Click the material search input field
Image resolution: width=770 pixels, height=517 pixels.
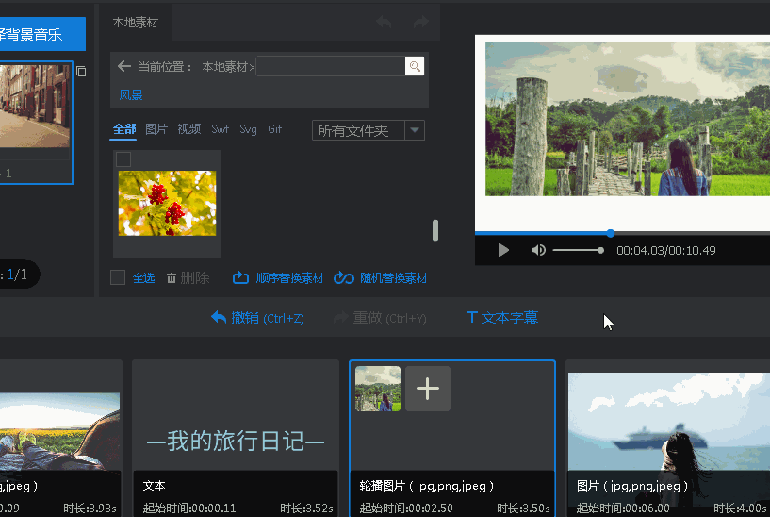[x=331, y=66]
